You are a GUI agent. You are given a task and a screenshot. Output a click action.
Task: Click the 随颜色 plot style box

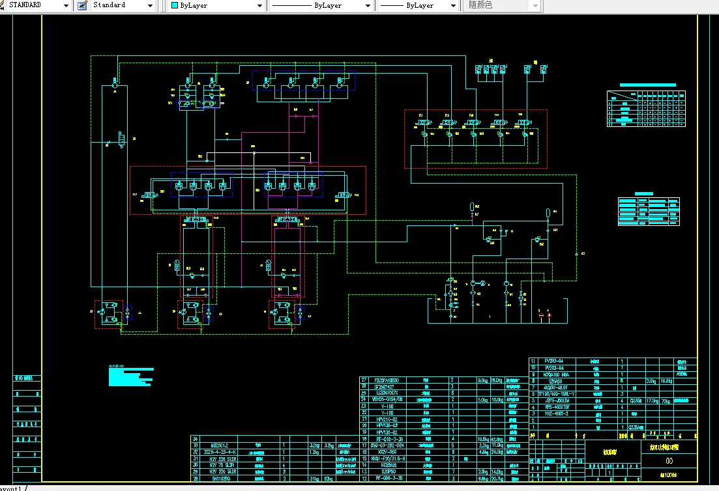[x=502, y=5]
